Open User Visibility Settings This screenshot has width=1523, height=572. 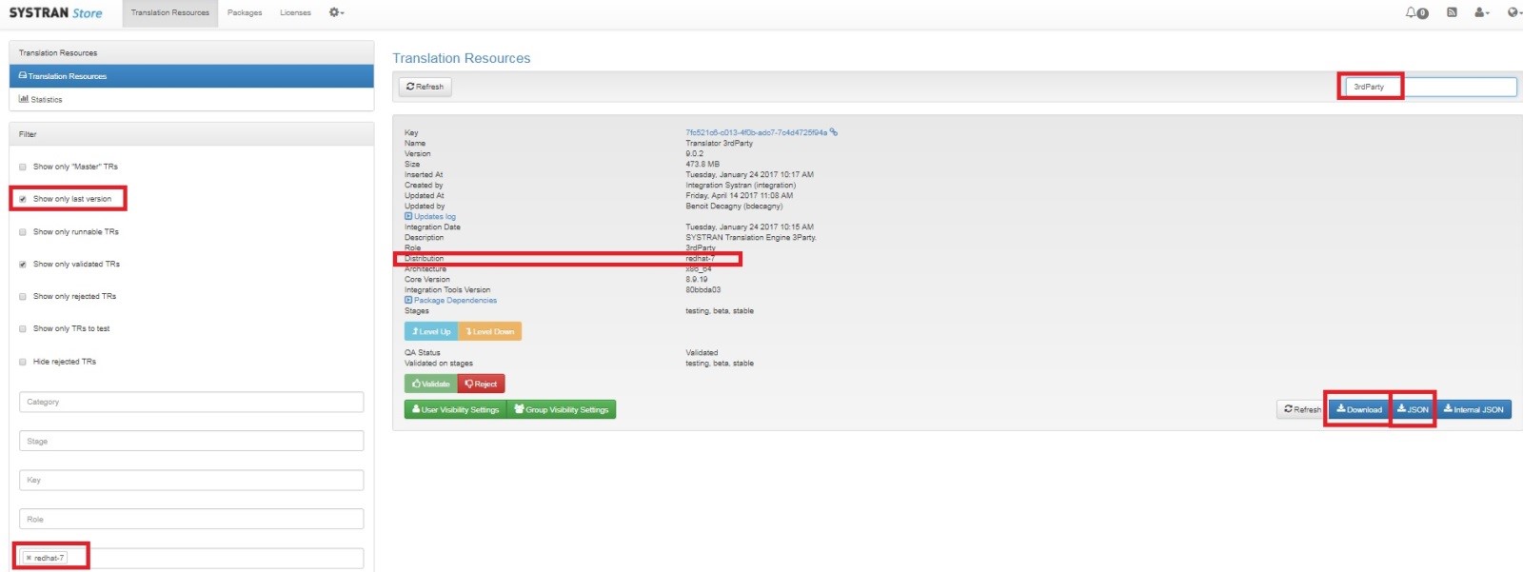pyautogui.click(x=456, y=409)
